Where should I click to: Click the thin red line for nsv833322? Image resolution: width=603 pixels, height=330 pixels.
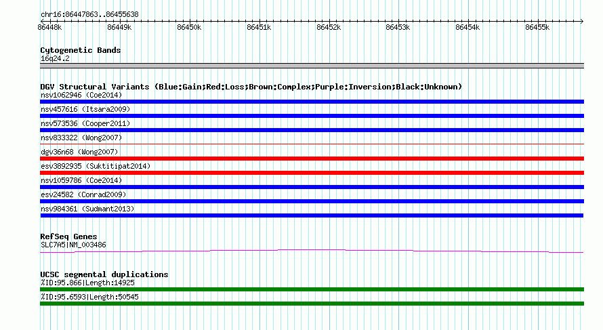312,144
